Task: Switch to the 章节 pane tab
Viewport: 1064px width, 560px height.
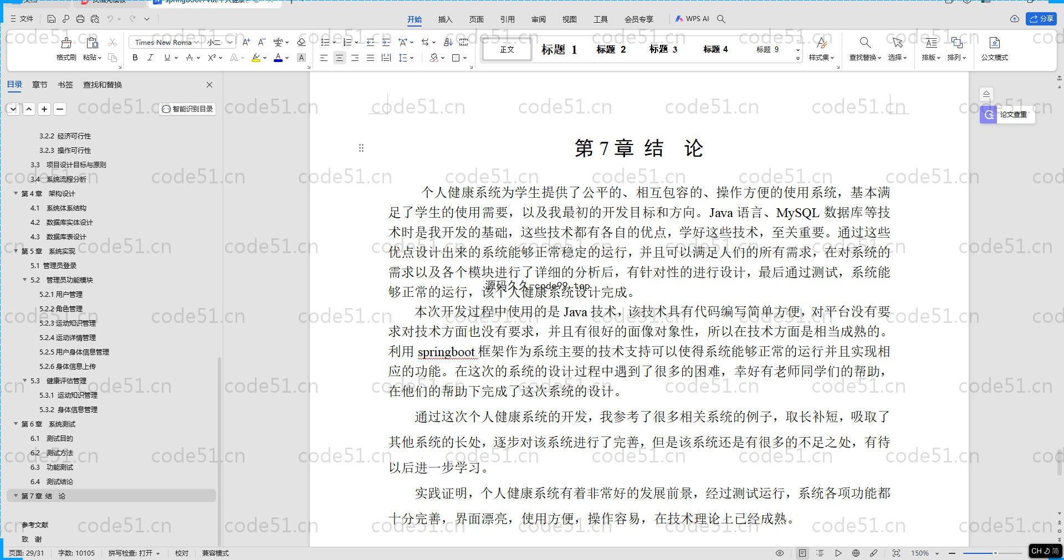Action: point(39,85)
